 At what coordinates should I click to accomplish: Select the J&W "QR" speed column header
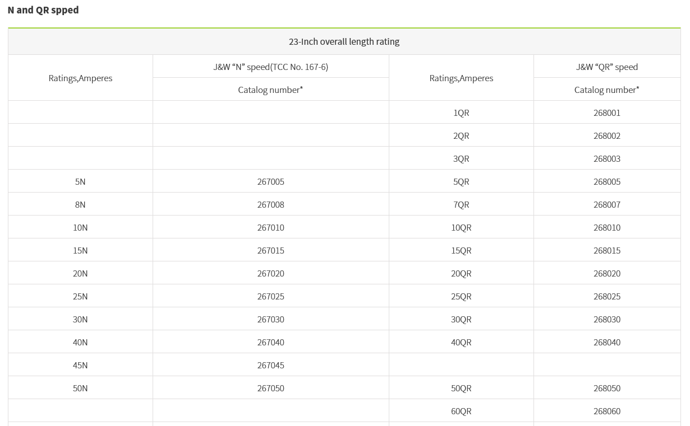pyautogui.click(x=606, y=67)
